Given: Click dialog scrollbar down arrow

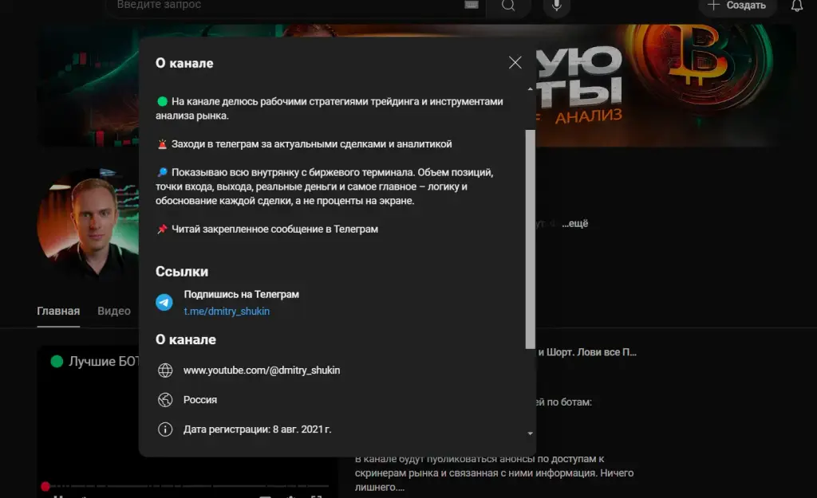Looking at the screenshot, I should click(x=530, y=433).
